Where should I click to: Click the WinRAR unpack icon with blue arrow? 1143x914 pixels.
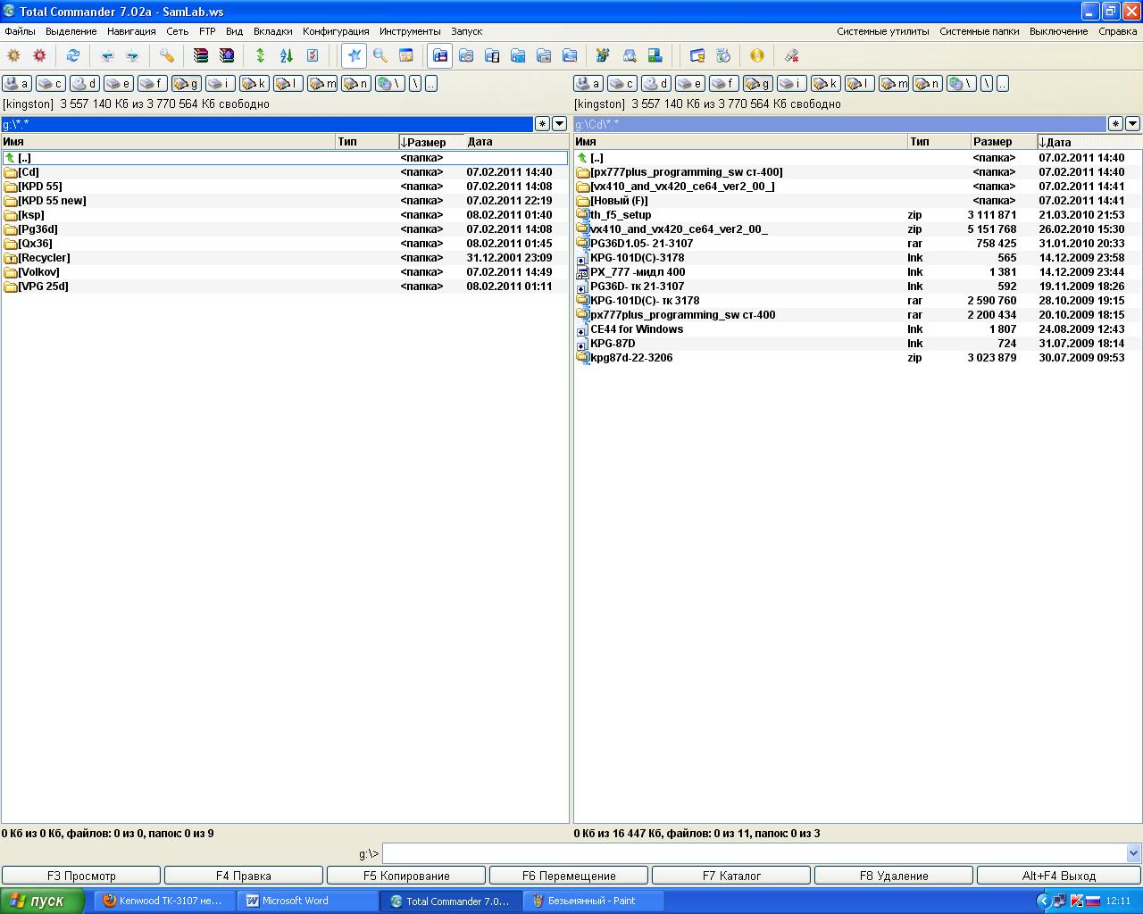pyautogui.click(x=227, y=55)
